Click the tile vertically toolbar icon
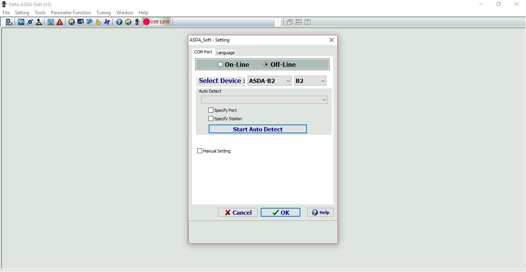This screenshot has width=526, height=272. (x=308, y=22)
